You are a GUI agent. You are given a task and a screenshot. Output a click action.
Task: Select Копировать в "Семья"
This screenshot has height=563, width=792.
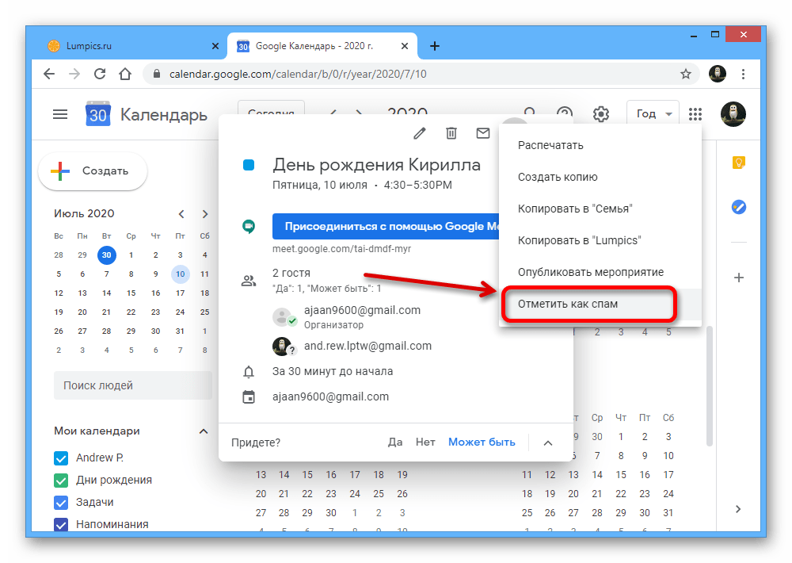coord(600,209)
